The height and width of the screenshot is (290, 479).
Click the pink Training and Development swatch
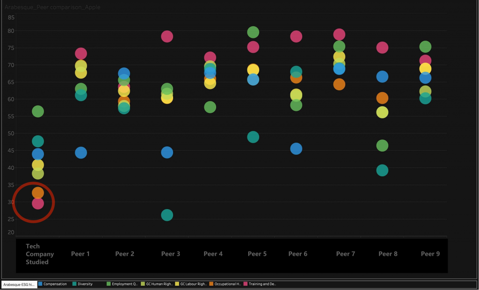tap(246, 284)
